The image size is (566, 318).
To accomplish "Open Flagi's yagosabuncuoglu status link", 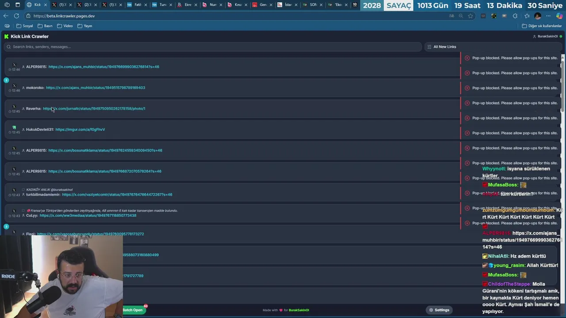I will click(x=90, y=234).
